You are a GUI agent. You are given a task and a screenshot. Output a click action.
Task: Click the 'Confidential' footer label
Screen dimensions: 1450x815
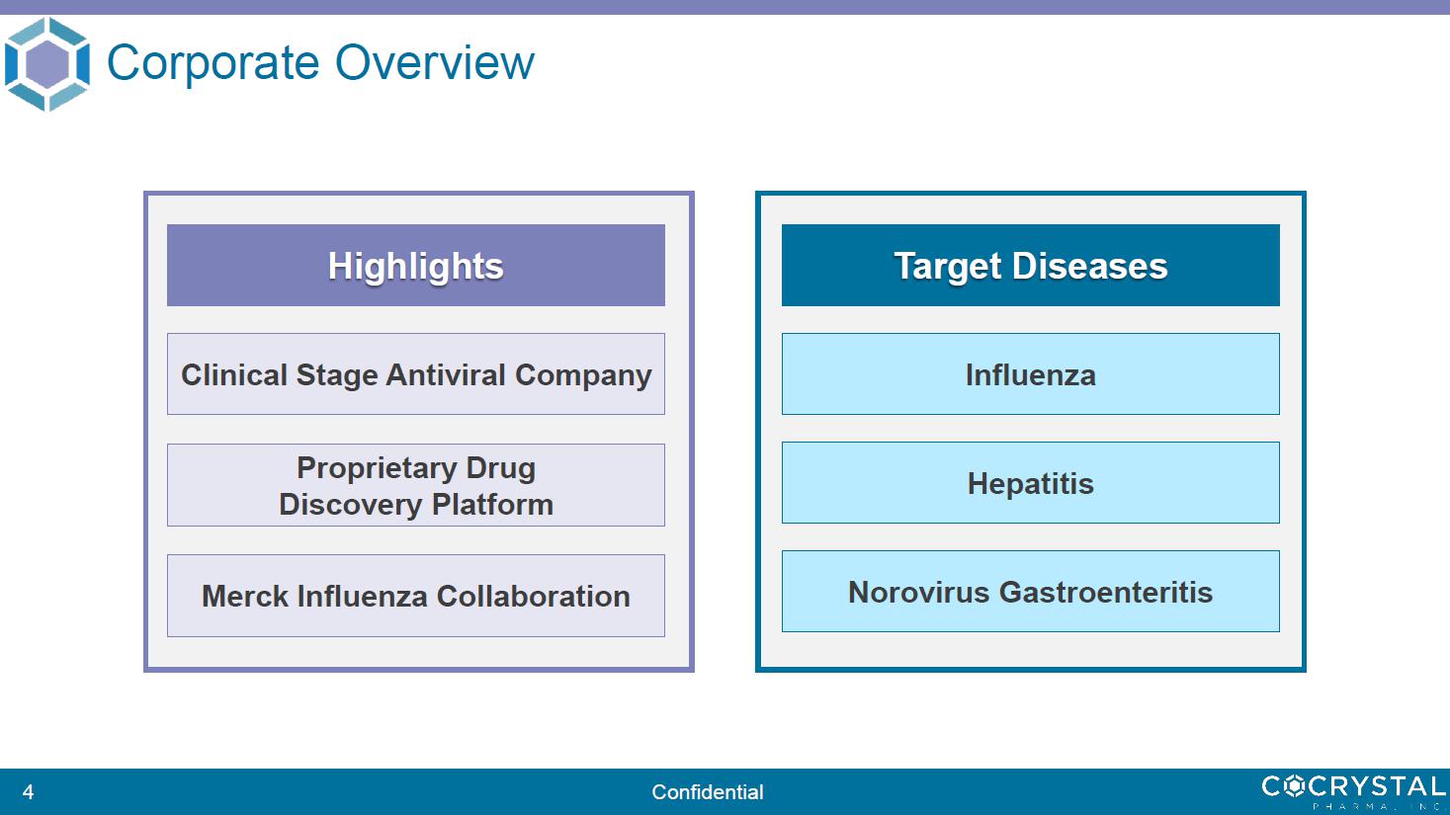coord(708,792)
